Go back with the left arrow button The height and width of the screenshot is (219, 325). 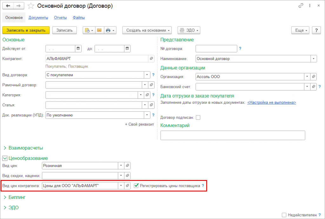pyautogui.click(x=8, y=6)
